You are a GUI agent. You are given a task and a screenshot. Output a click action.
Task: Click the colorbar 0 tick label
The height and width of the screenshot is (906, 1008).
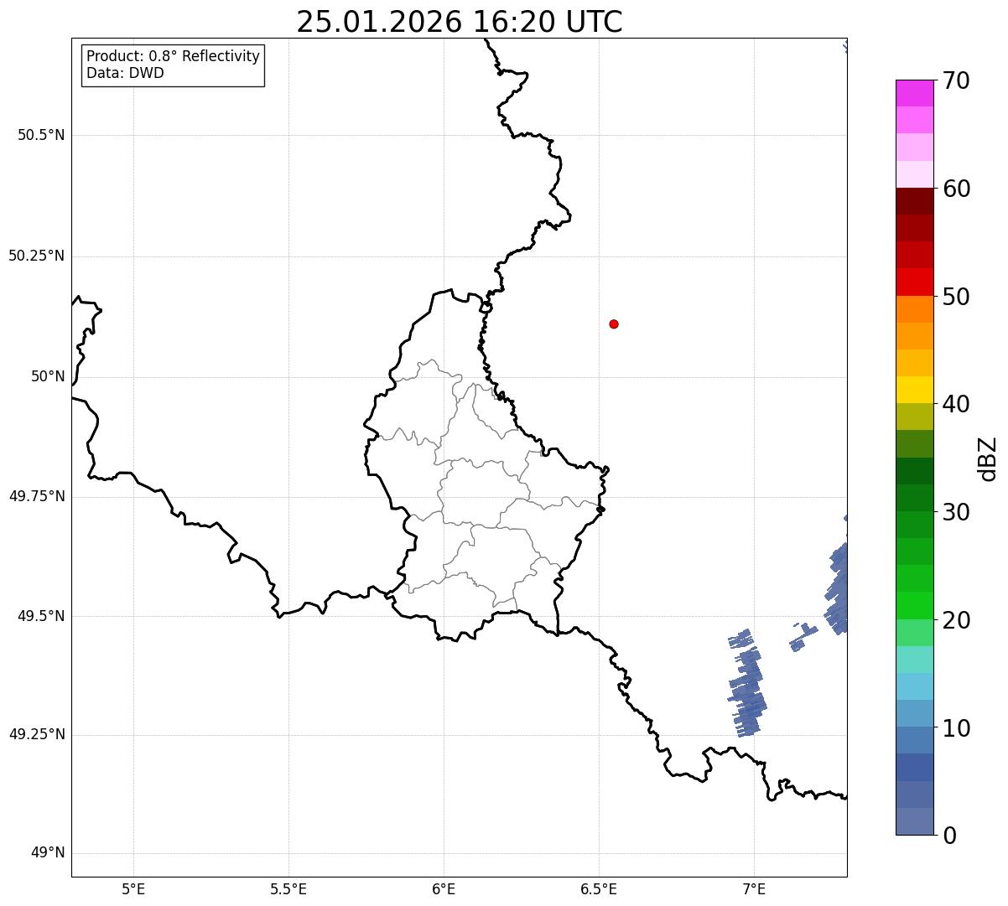(x=949, y=836)
